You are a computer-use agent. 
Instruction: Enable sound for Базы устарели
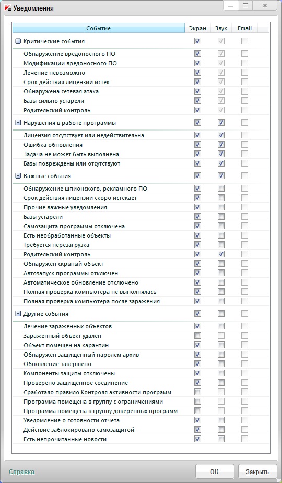pos(221,217)
